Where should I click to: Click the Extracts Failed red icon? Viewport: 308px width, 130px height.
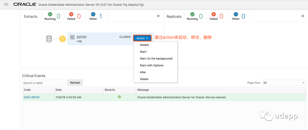[x=71, y=14]
